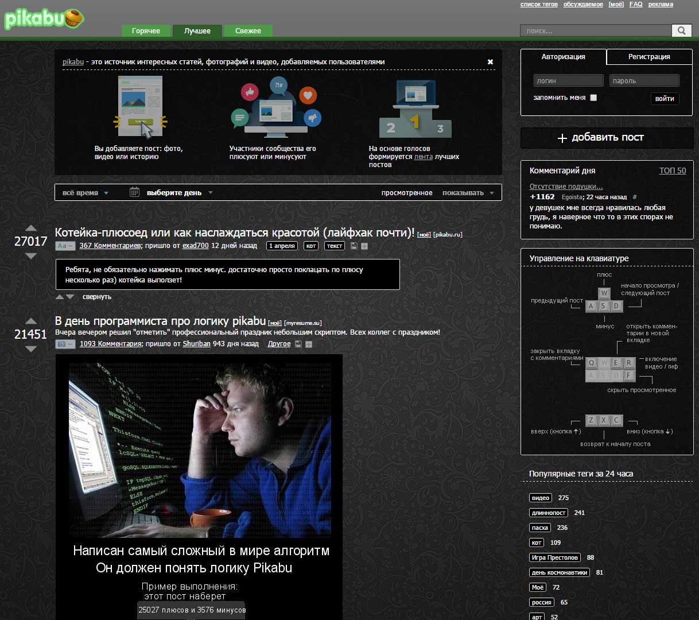Image resolution: width=699 pixels, height=620 pixels.
Task: Select the 'Регистрация' tab
Action: [649, 57]
